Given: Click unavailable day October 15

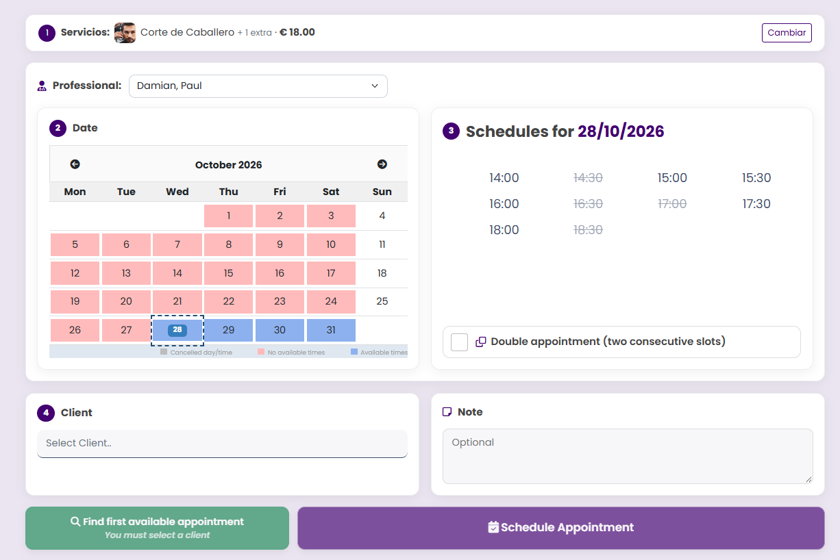Looking at the screenshot, I should [x=229, y=273].
